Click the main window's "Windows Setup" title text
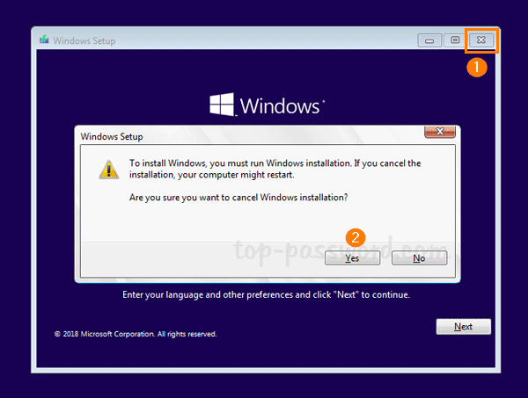The width and height of the screenshot is (528, 398). (x=84, y=40)
